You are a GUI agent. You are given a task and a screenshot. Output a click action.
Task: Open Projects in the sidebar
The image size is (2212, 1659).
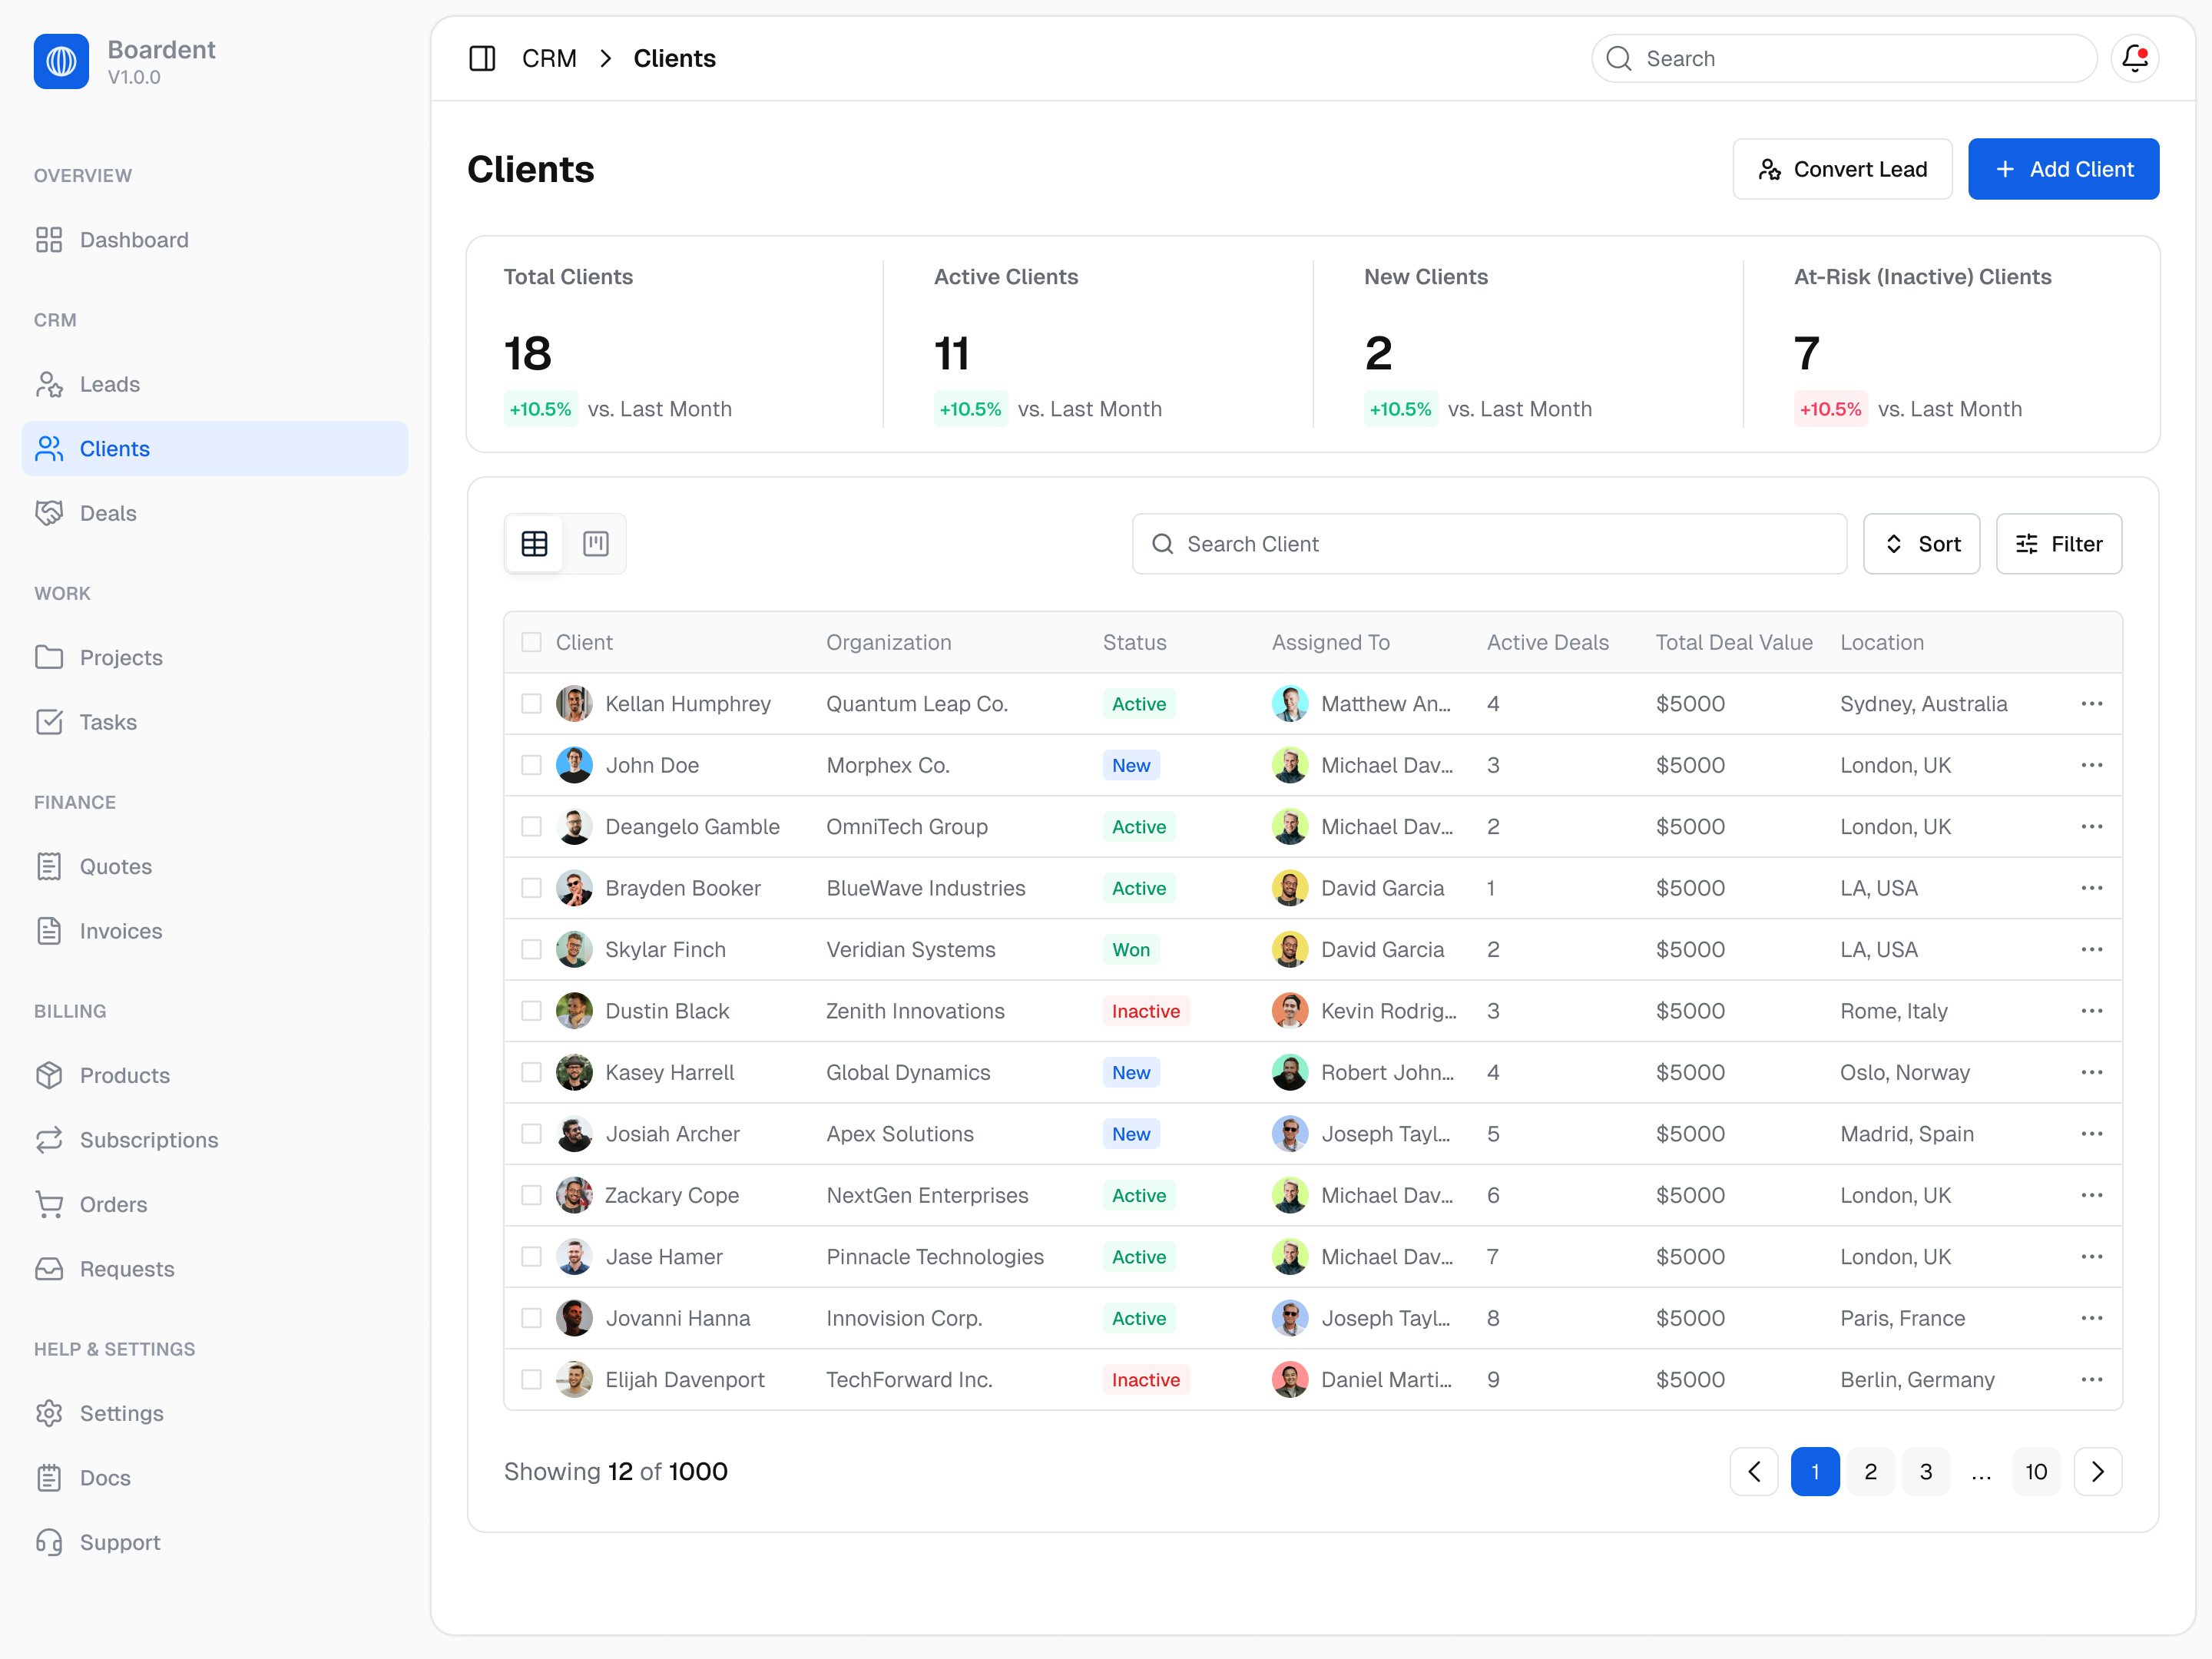pos(215,657)
